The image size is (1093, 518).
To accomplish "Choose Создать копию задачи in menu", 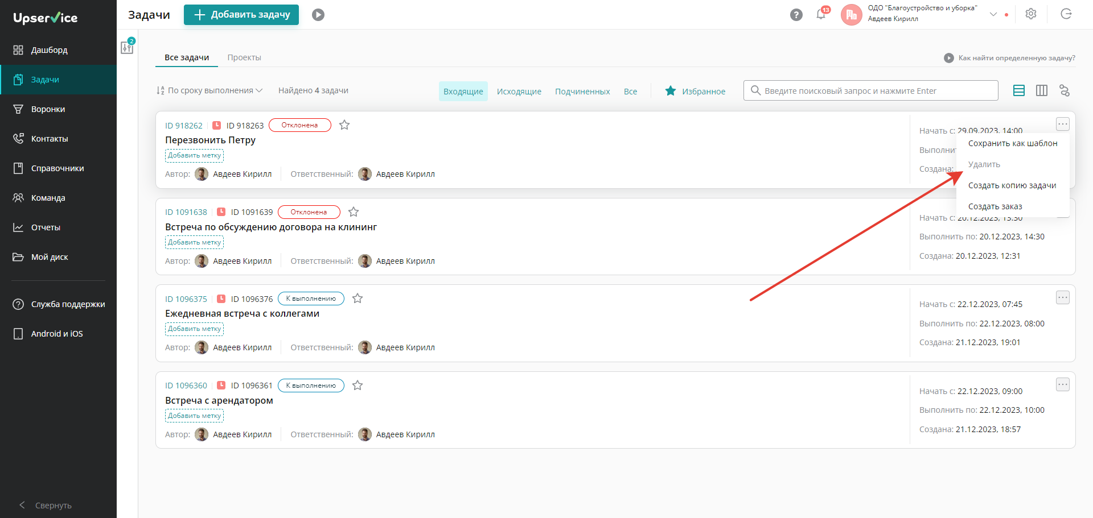I will (x=1013, y=185).
